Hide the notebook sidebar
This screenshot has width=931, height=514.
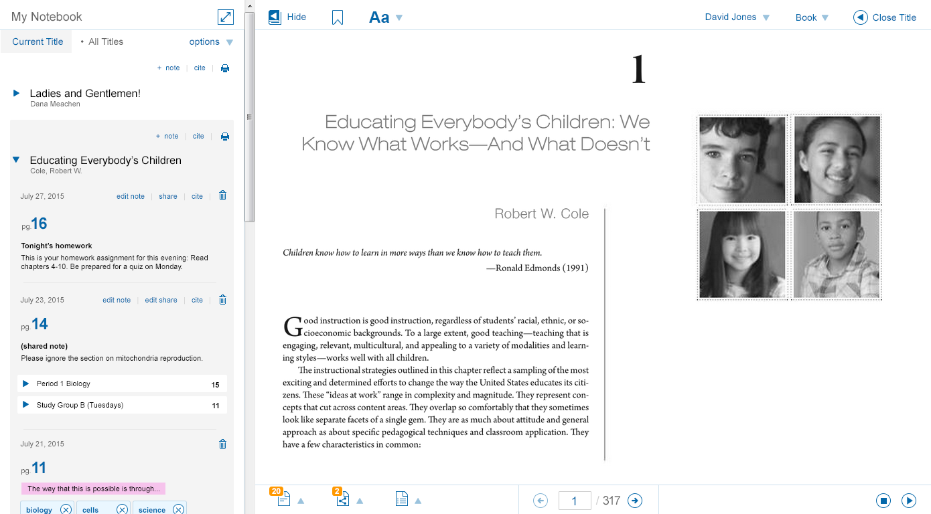click(287, 17)
